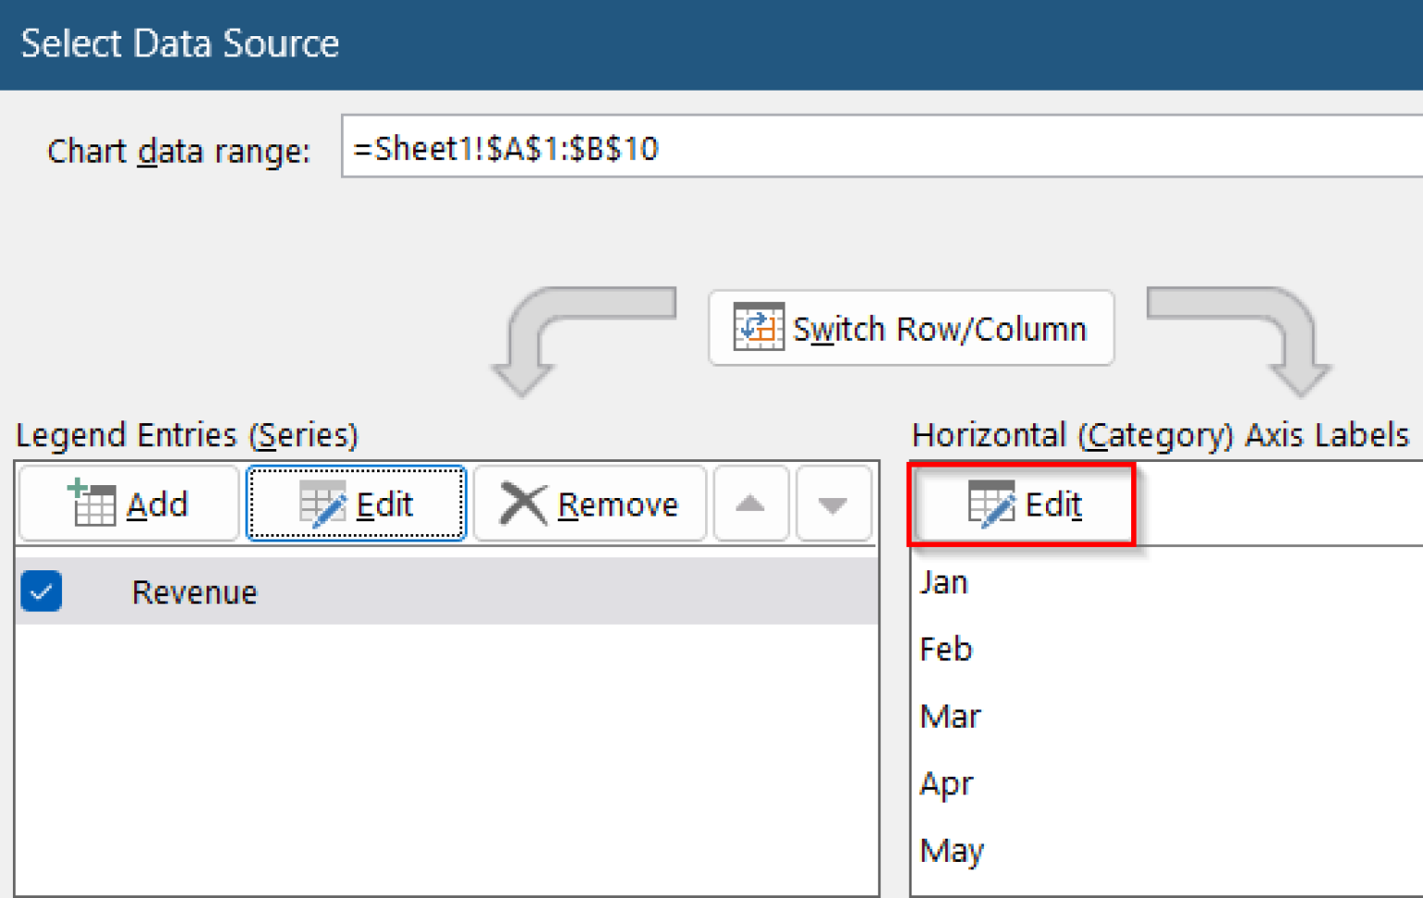
Task: Uncheck the Revenue series checkbox
Action: point(42,592)
